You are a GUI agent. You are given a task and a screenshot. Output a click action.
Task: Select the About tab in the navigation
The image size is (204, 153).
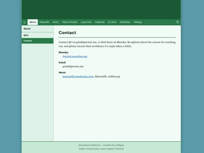(x=32, y=22)
